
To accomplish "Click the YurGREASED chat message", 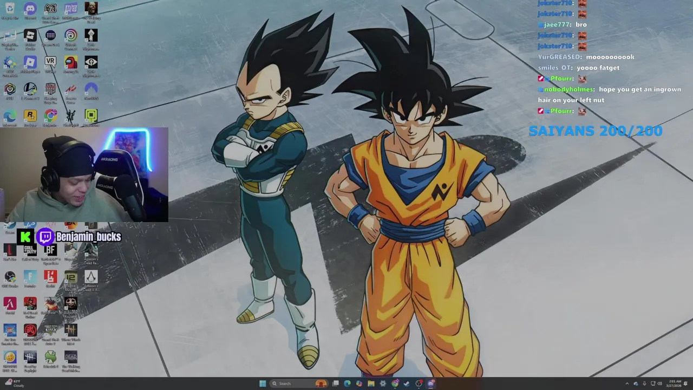I will tap(586, 57).
